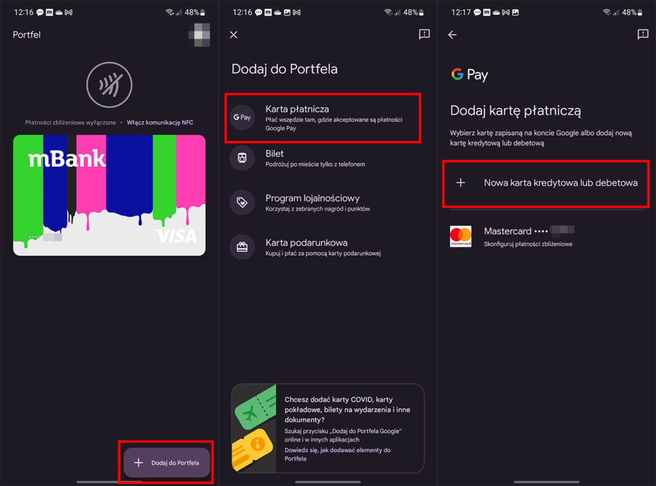Screen dimensions: 656x486
Task: Tap the Chcesz dodać karty COVID banner text
Action: (x=347, y=409)
